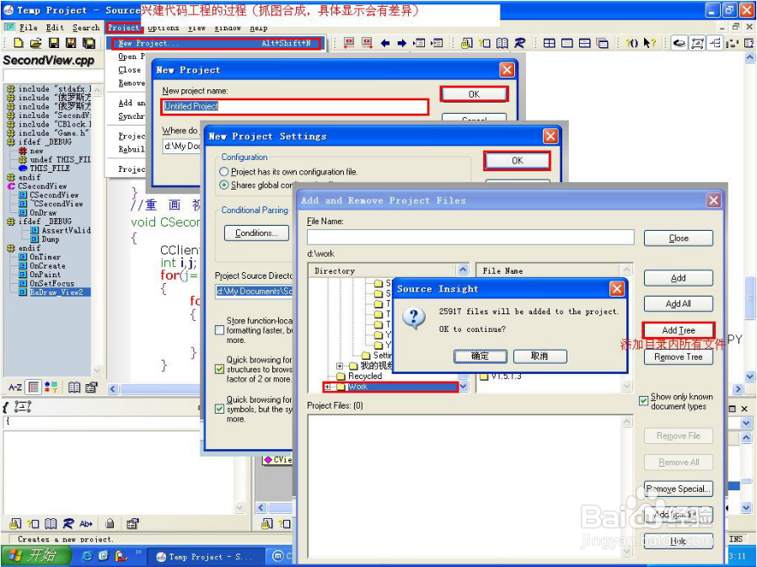The height and width of the screenshot is (567, 757).
Task: Click the properties icon next to the lock
Action: (132, 523)
